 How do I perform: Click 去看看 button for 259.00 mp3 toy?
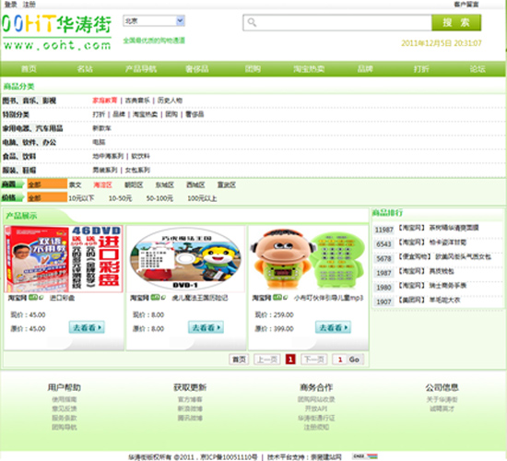tap(333, 327)
